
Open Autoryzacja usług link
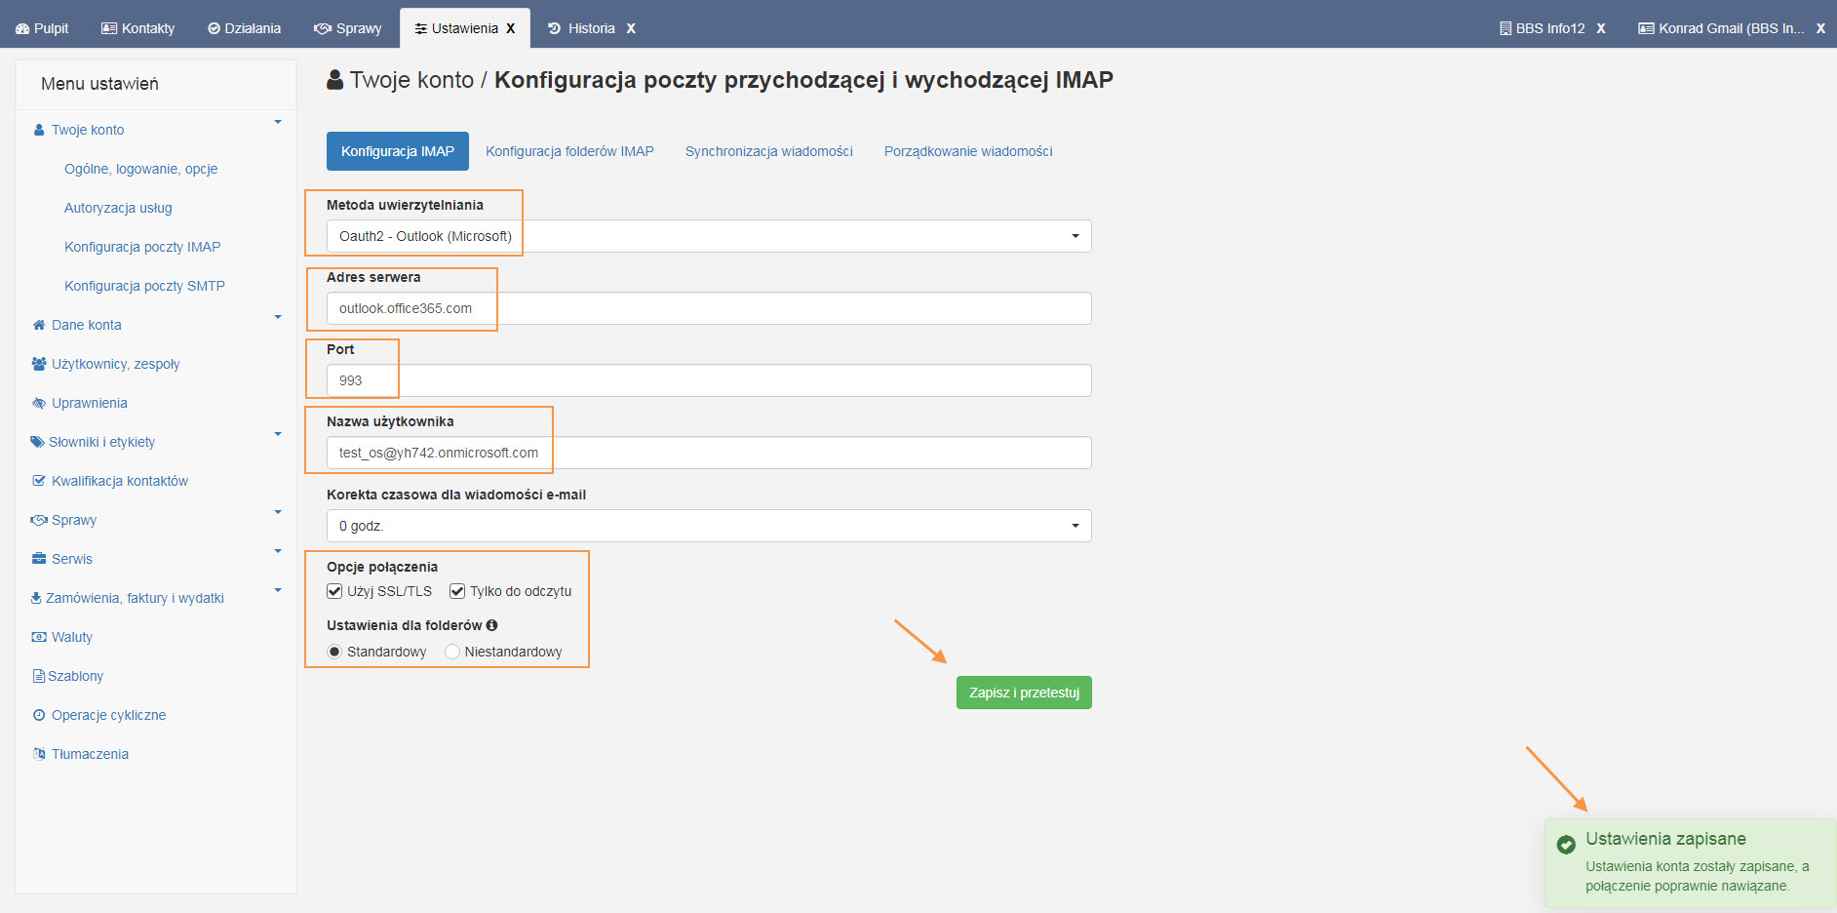tap(118, 208)
